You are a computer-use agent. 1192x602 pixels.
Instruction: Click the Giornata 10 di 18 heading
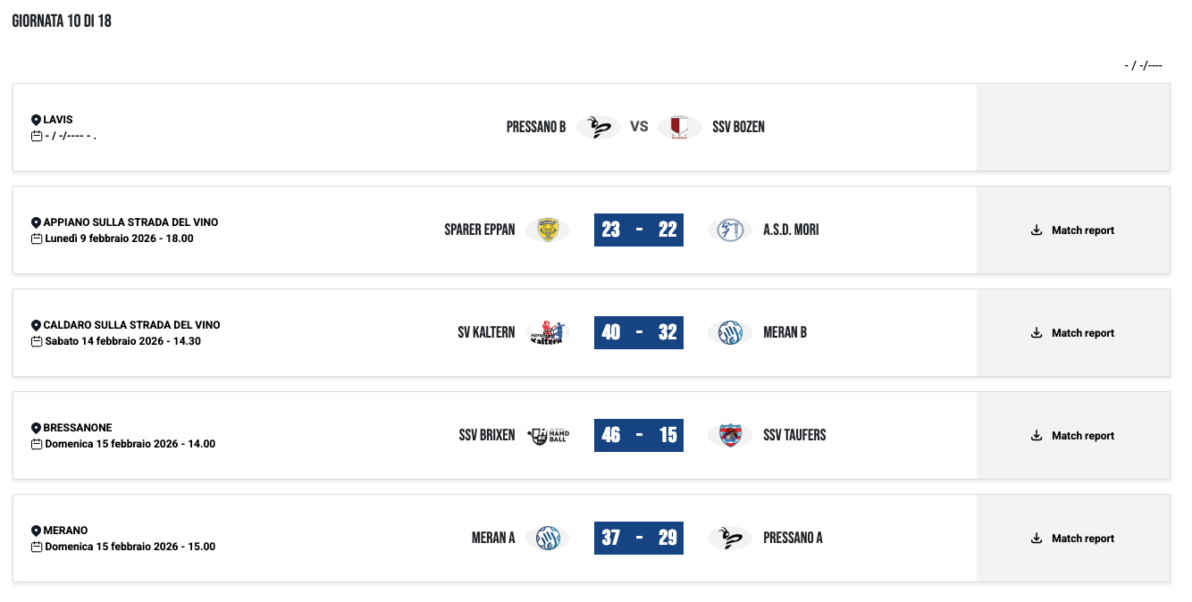(x=62, y=21)
